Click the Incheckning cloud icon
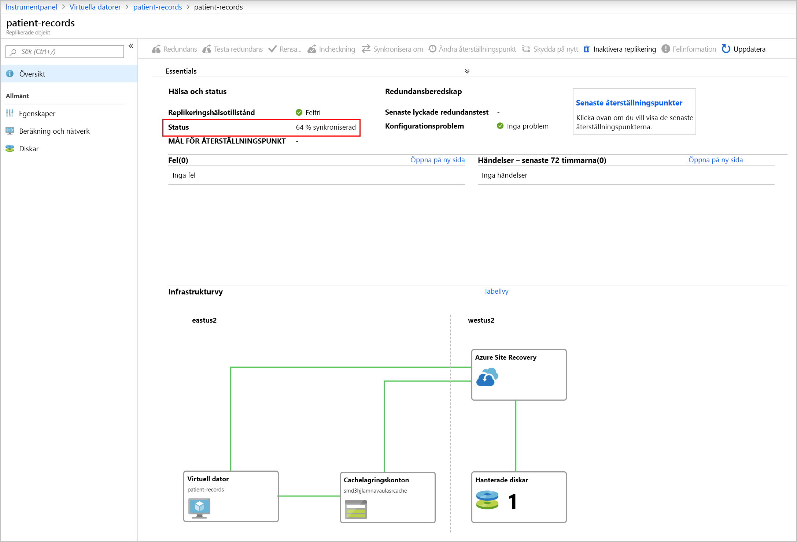This screenshot has width=797, height=542. [x=312, y=49]
